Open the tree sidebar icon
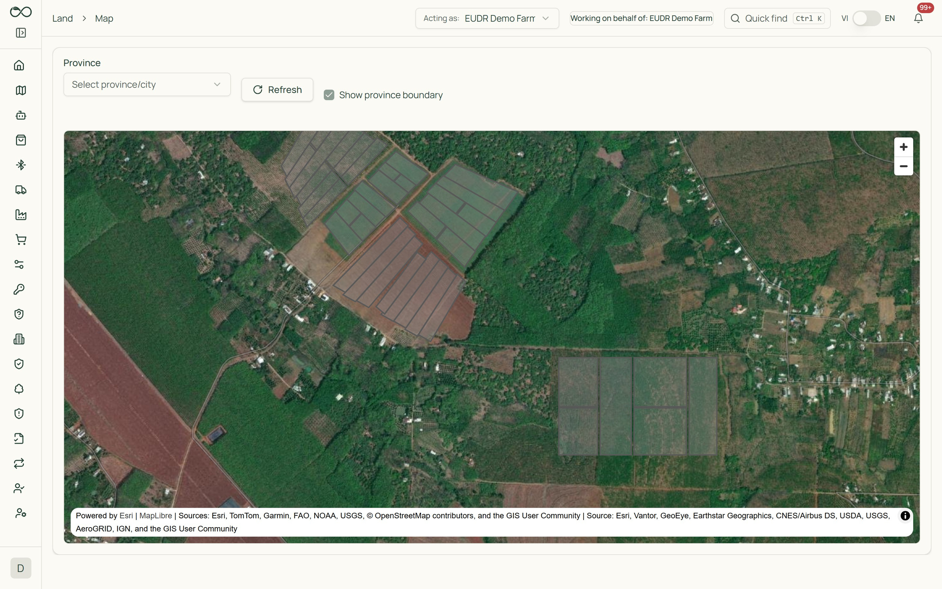This screenshot has height=589, width=942. click(x=19, y=389)
